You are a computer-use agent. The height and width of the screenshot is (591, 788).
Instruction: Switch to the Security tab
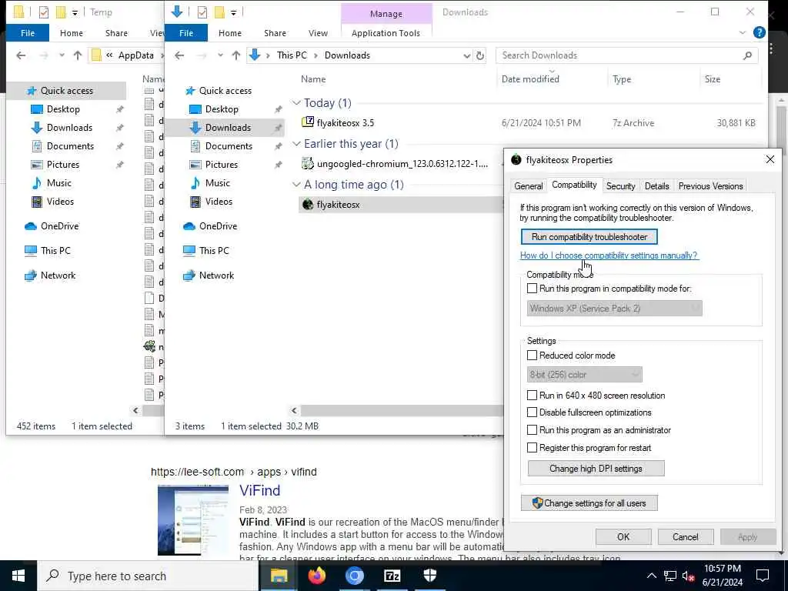coord(621,186)
